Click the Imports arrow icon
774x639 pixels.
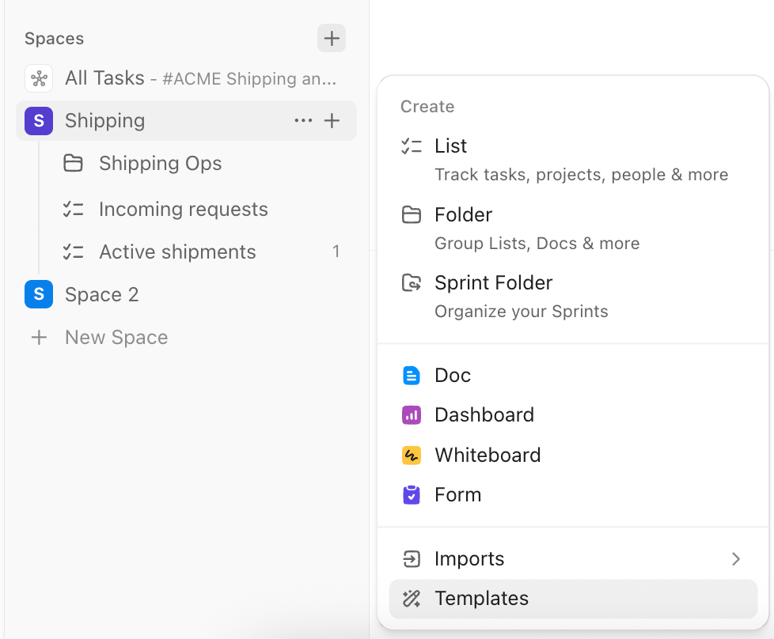[412, 558]
